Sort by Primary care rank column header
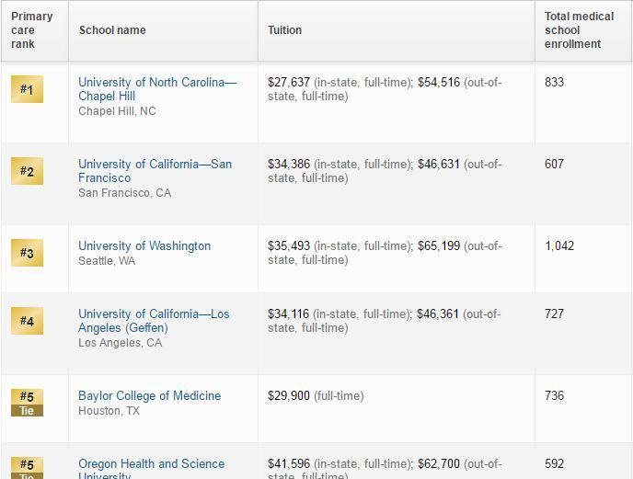The height and width of the screenshot is (479, 633). point(32,30)
